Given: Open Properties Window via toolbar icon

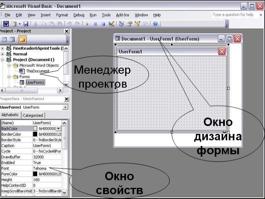Looking at the screenshot, I should pos(130,24).
